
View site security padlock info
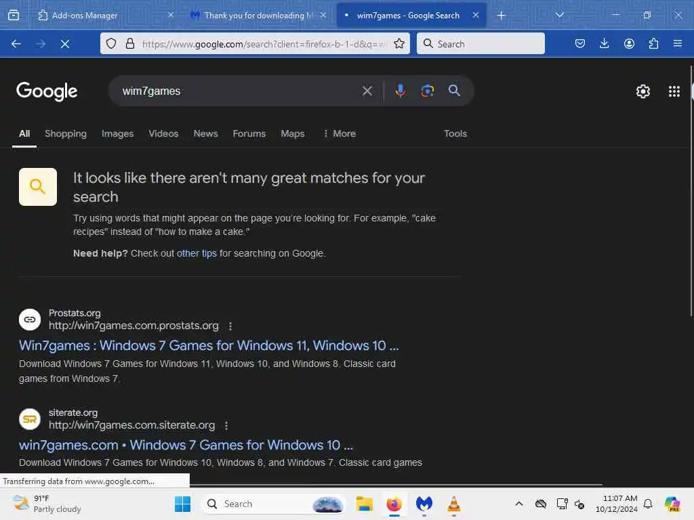[129, 43]
